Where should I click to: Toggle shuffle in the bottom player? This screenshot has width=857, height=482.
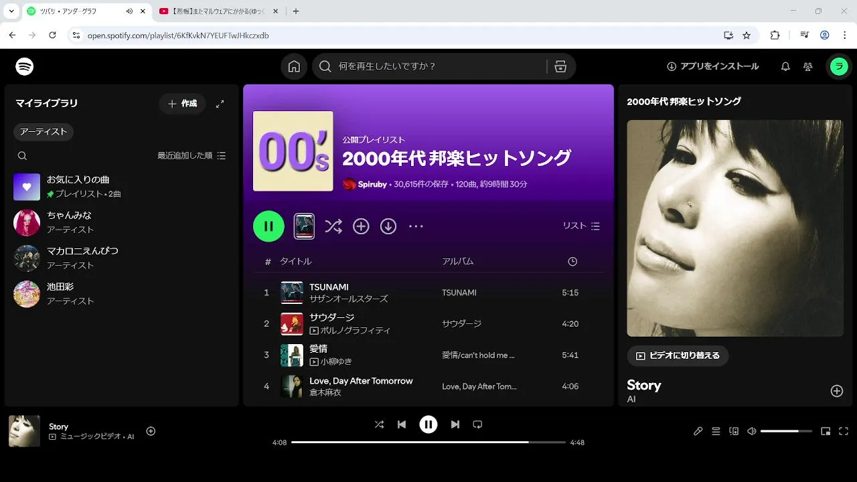point(379,424)
